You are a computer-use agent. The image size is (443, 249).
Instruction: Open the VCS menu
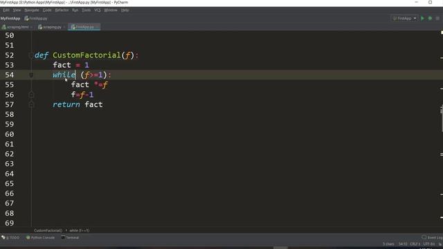97,10
